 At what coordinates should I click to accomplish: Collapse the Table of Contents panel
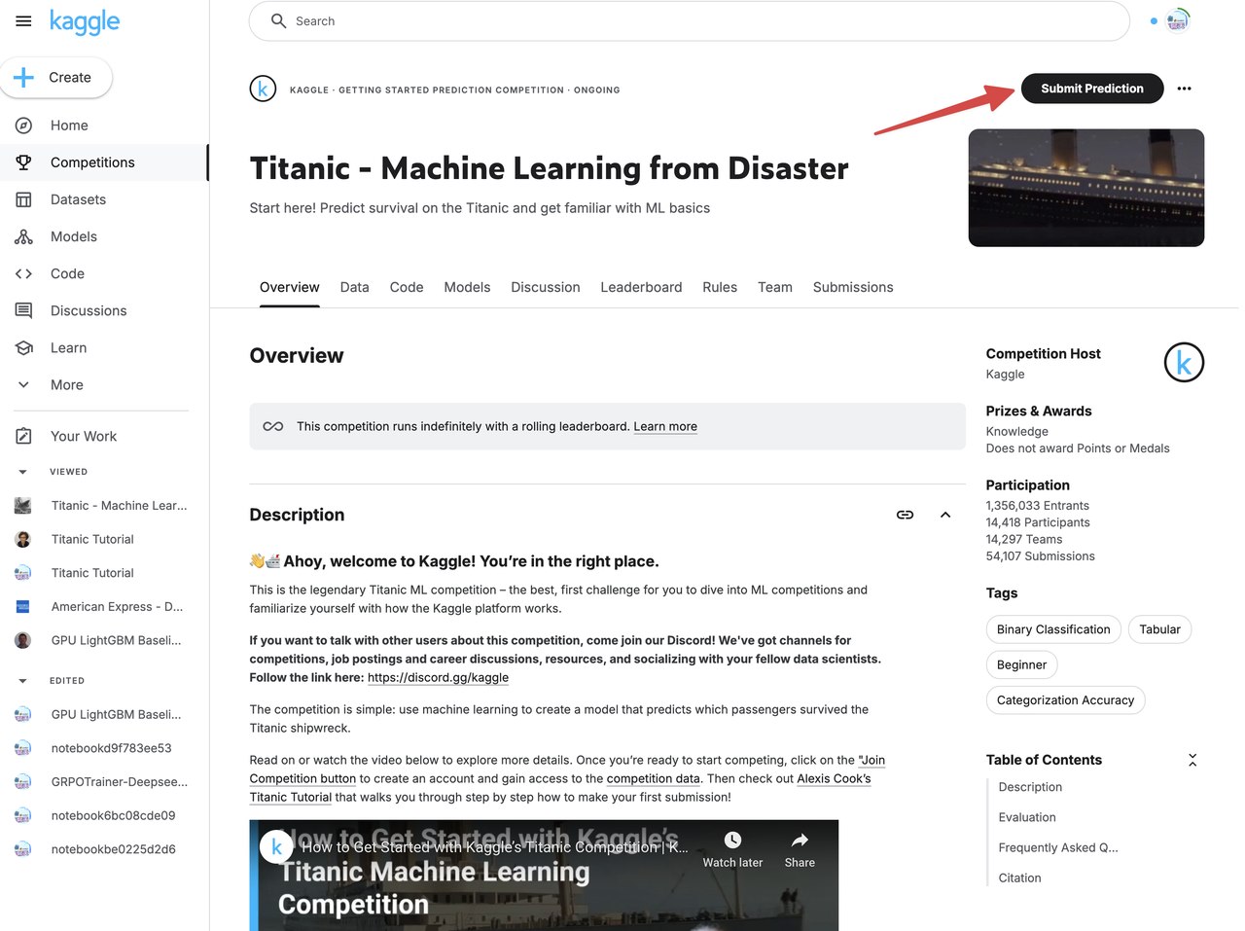(x=1192, y=760)
